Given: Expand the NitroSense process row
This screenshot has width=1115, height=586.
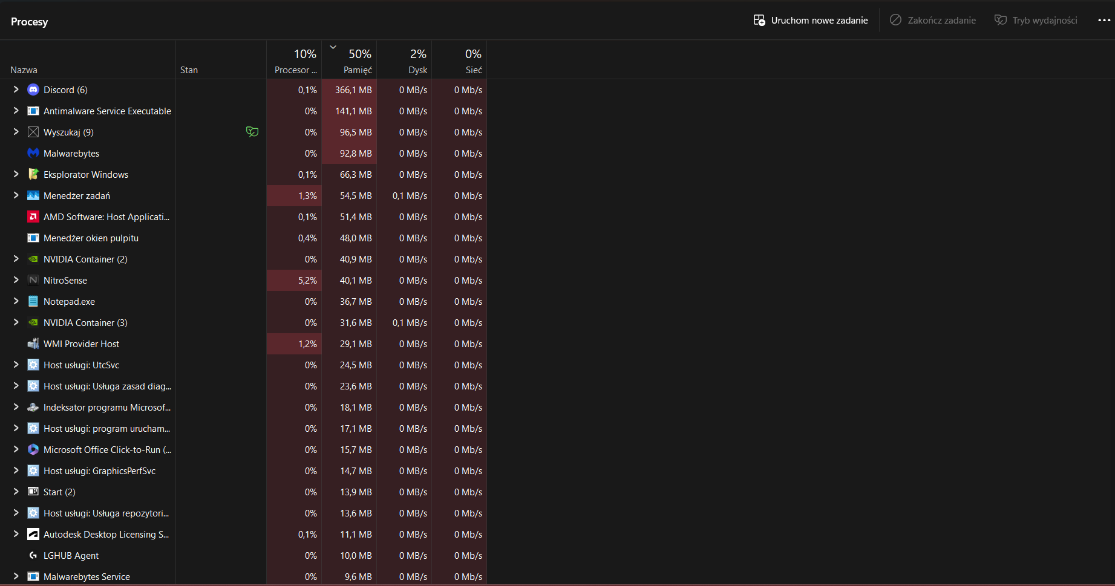Looking at the screenshot, I should [16, 280].
